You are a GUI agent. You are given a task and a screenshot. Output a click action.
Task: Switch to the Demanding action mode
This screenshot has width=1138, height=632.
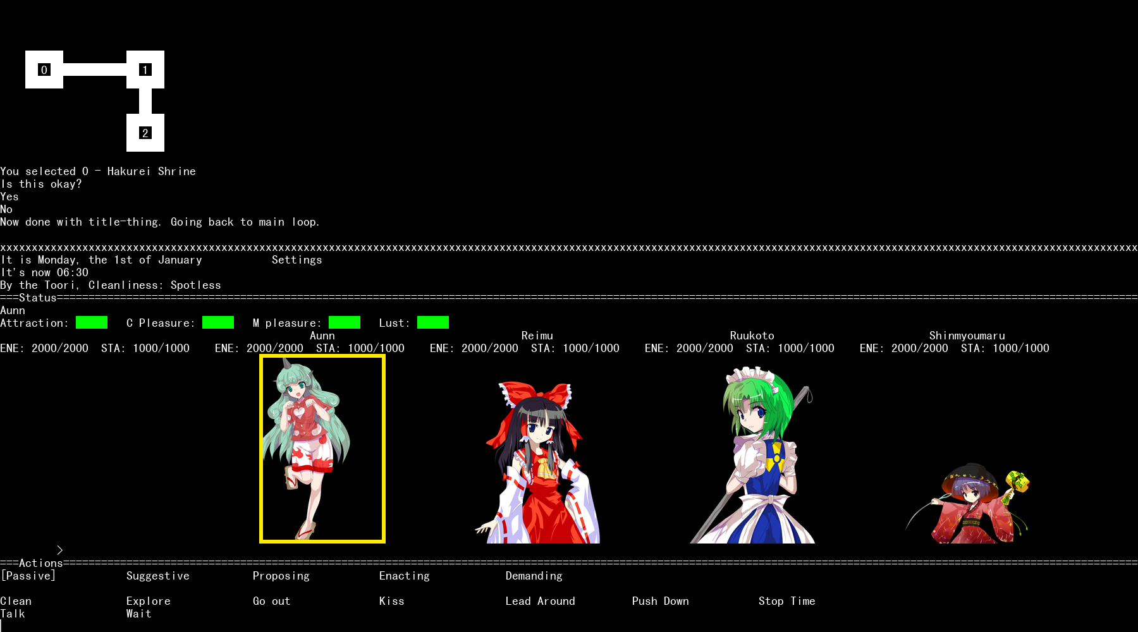click(534, 576)
